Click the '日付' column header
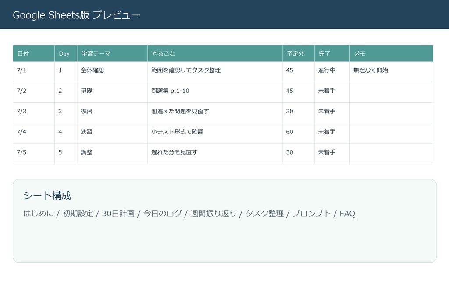The width and height of the screenshot is (449, 288). [x=34, y=53]
